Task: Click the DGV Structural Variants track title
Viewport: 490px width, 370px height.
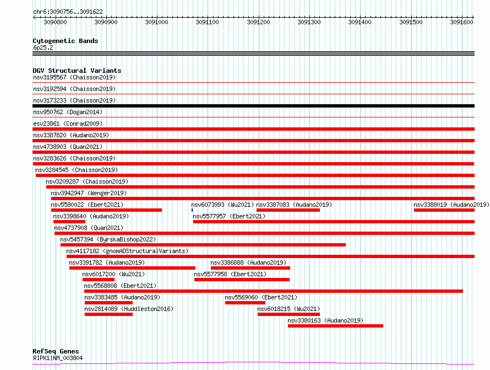Action: tap(77, 71)
